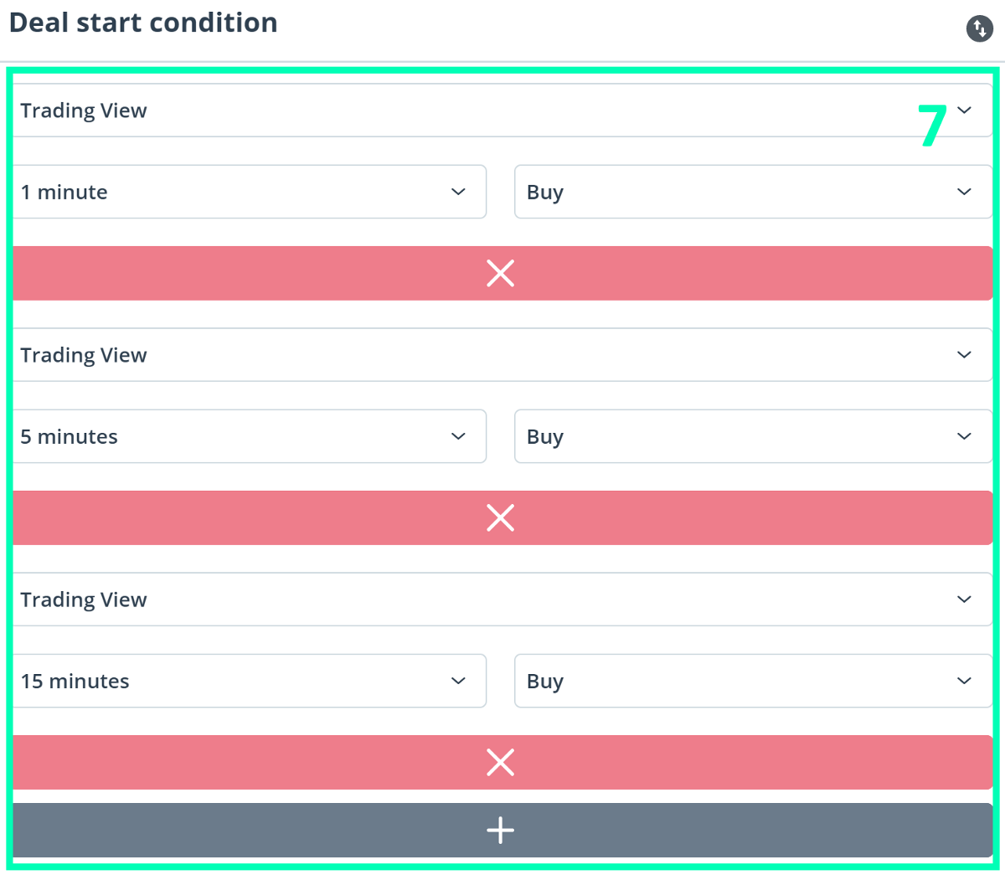The height and width of the screenshot is (875, 1005).
Task: Remove the 15 minutes condition via its X
Action: coord(501,762)
